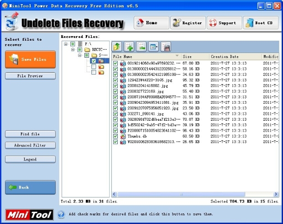This screenshot has height=224, width=283.
Task: Check the third deleted folder's checkbox in tree
Action: [94, 72]
